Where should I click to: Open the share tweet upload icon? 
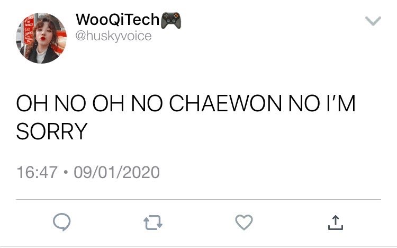tap(336, 223)
